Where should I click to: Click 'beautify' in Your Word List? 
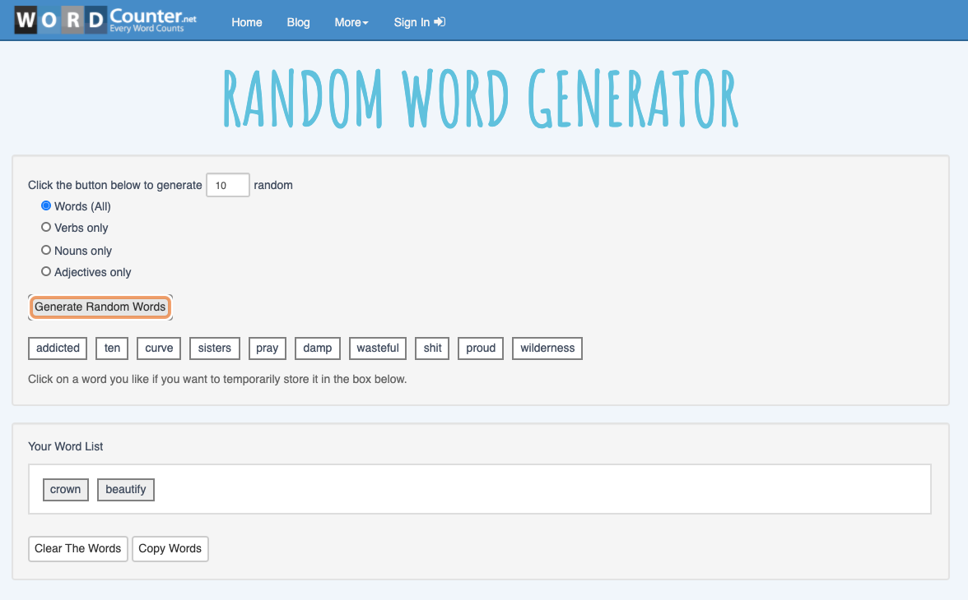coord(125,489)
